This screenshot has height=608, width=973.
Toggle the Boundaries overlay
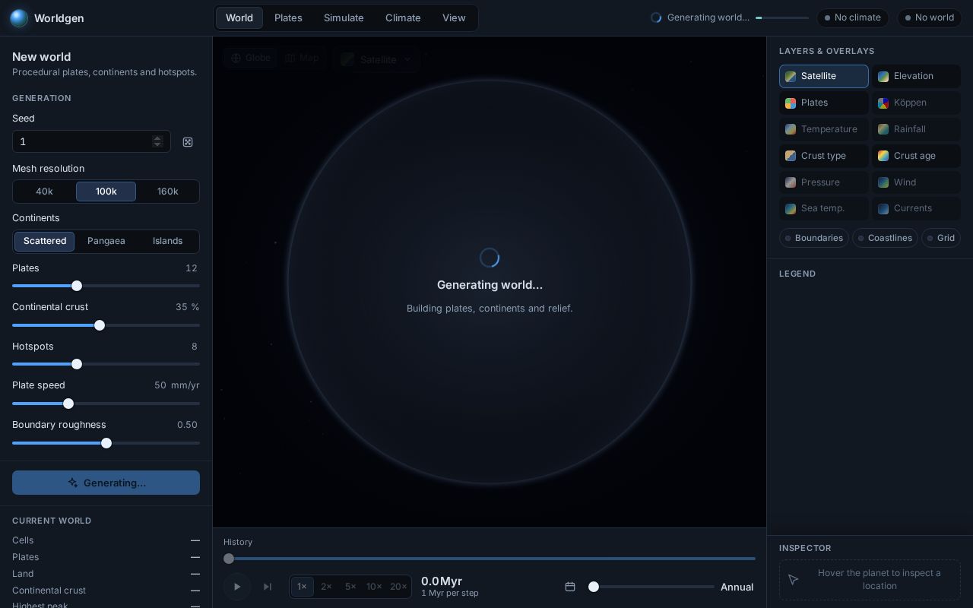[x=814, y=238]
